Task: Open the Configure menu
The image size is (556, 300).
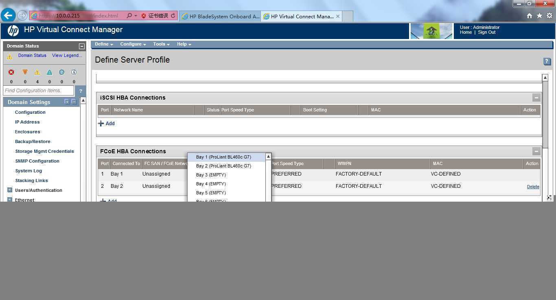Action: click(133, 44)
